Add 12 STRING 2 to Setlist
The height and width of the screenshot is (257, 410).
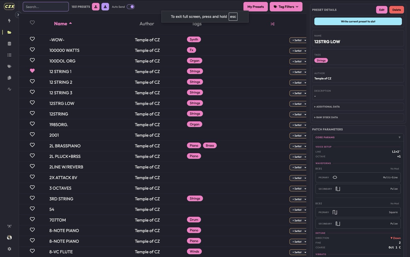[x=297, y=83]
